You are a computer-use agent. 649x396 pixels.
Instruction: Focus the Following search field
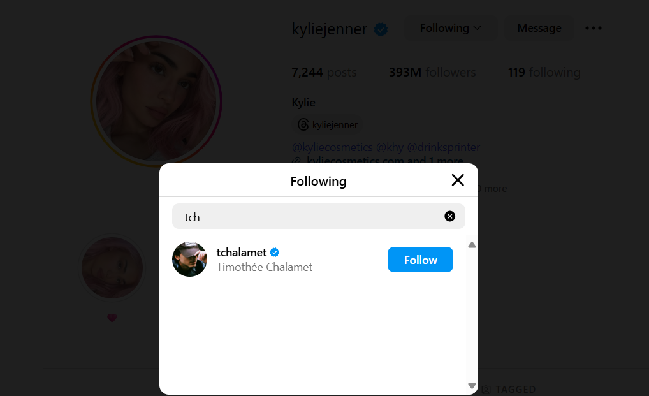(312, 217)
